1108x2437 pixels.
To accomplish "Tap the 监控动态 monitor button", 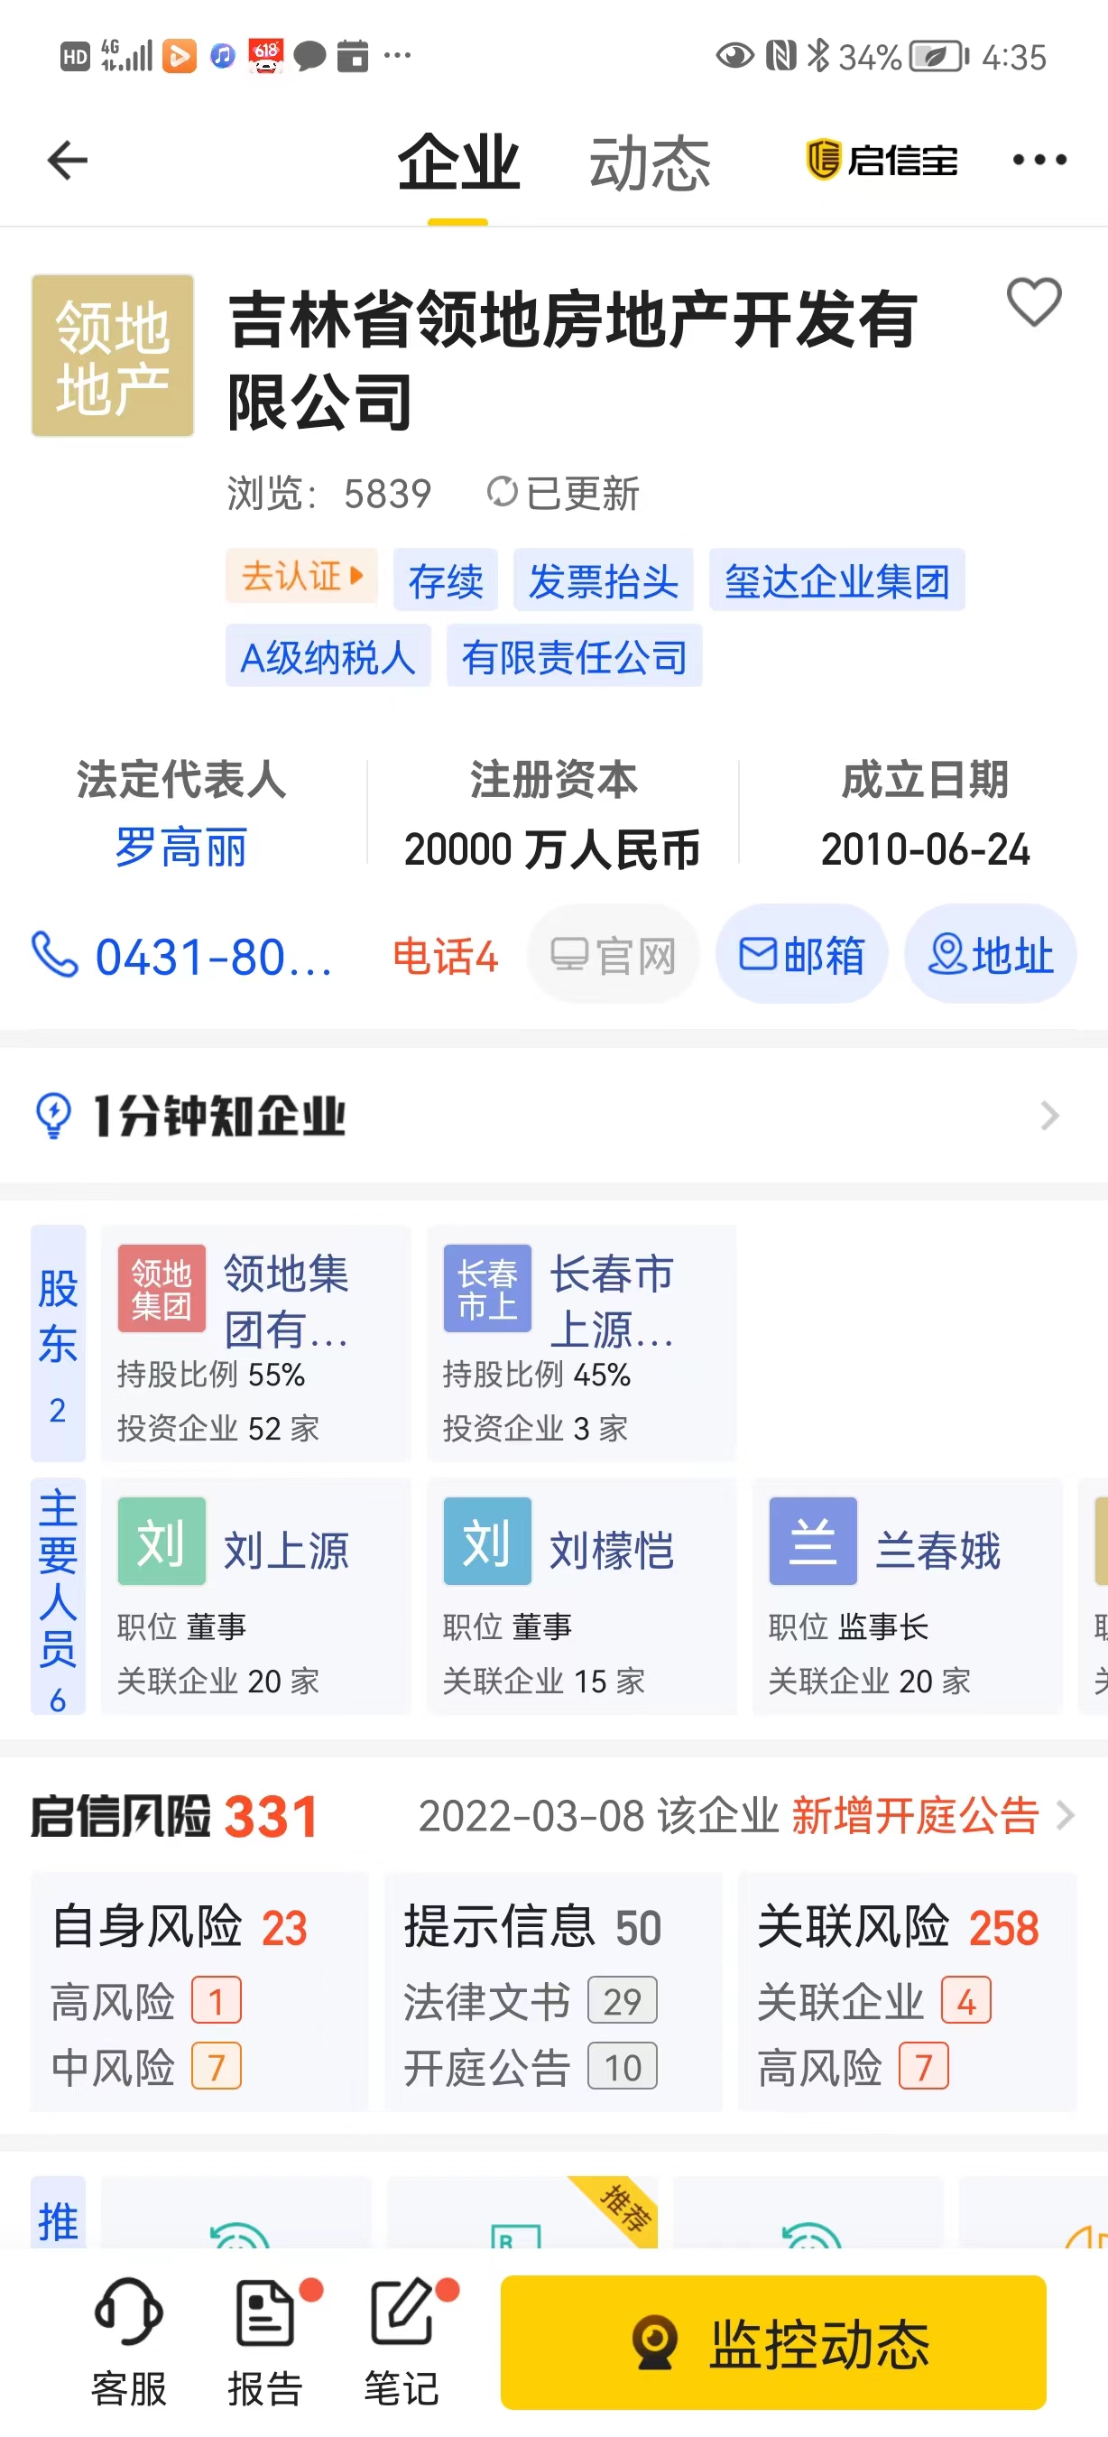I will tap(773, 2342).
